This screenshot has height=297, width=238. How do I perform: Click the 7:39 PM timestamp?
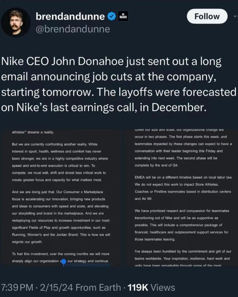tap(17, 287)
